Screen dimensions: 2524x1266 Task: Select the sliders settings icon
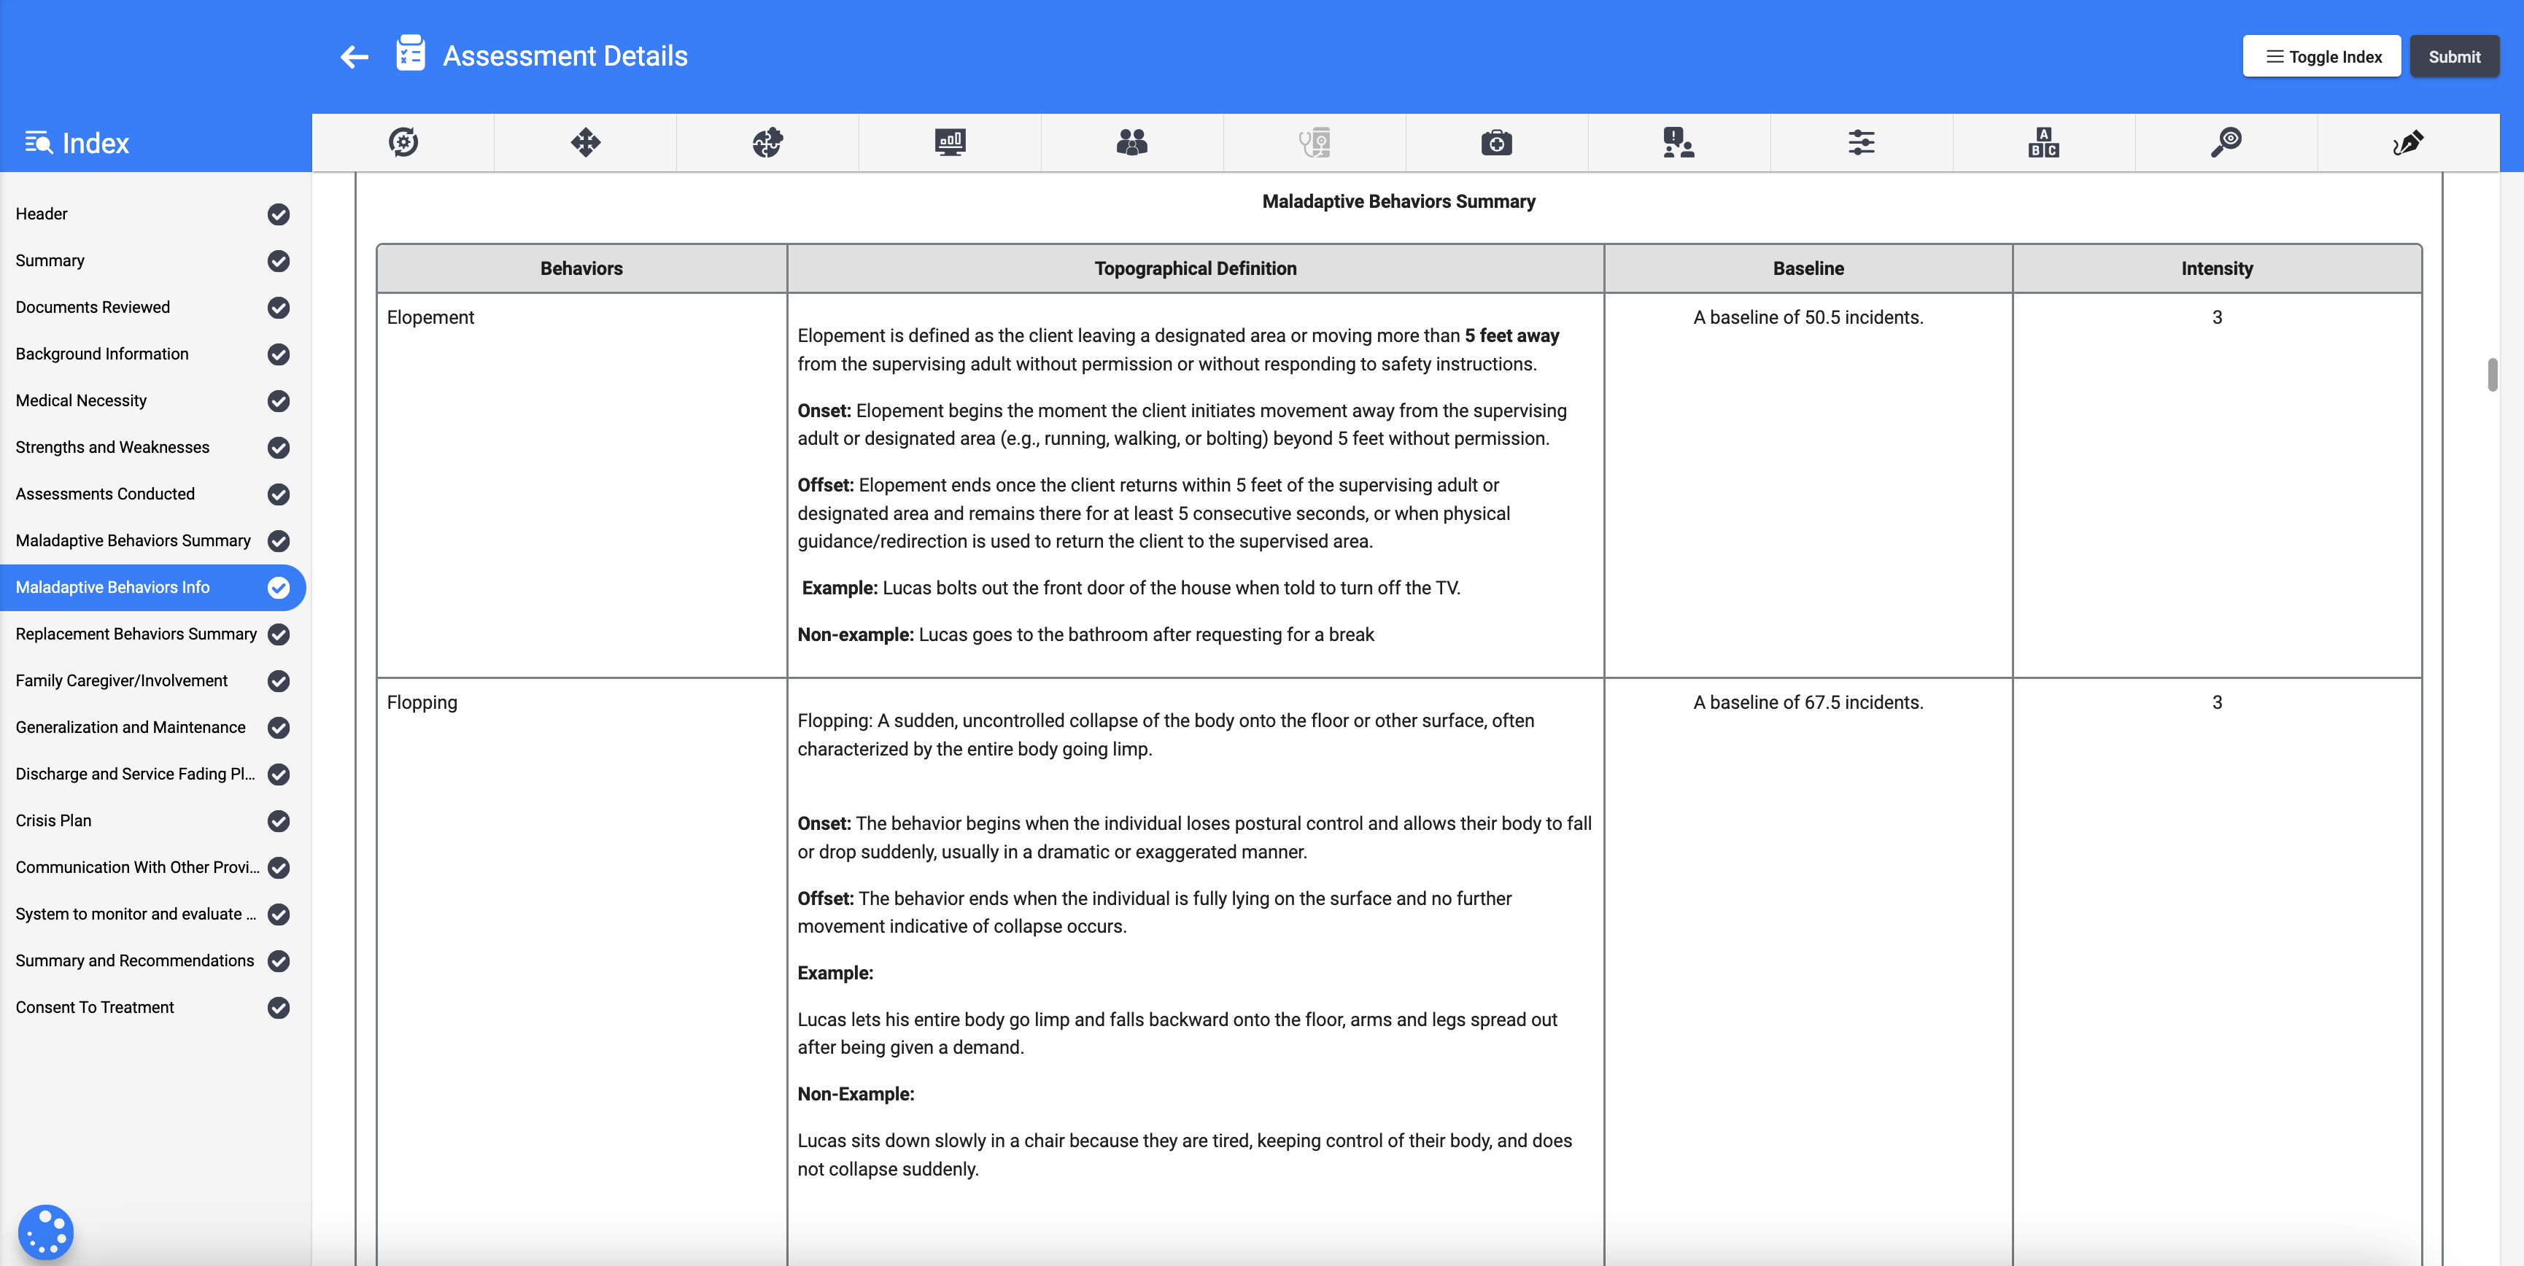pos(1861,143)
